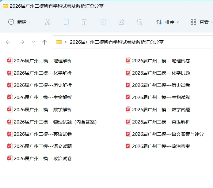Open the View (查看) dropdown
213x188 pixels.
pos(202,22)
